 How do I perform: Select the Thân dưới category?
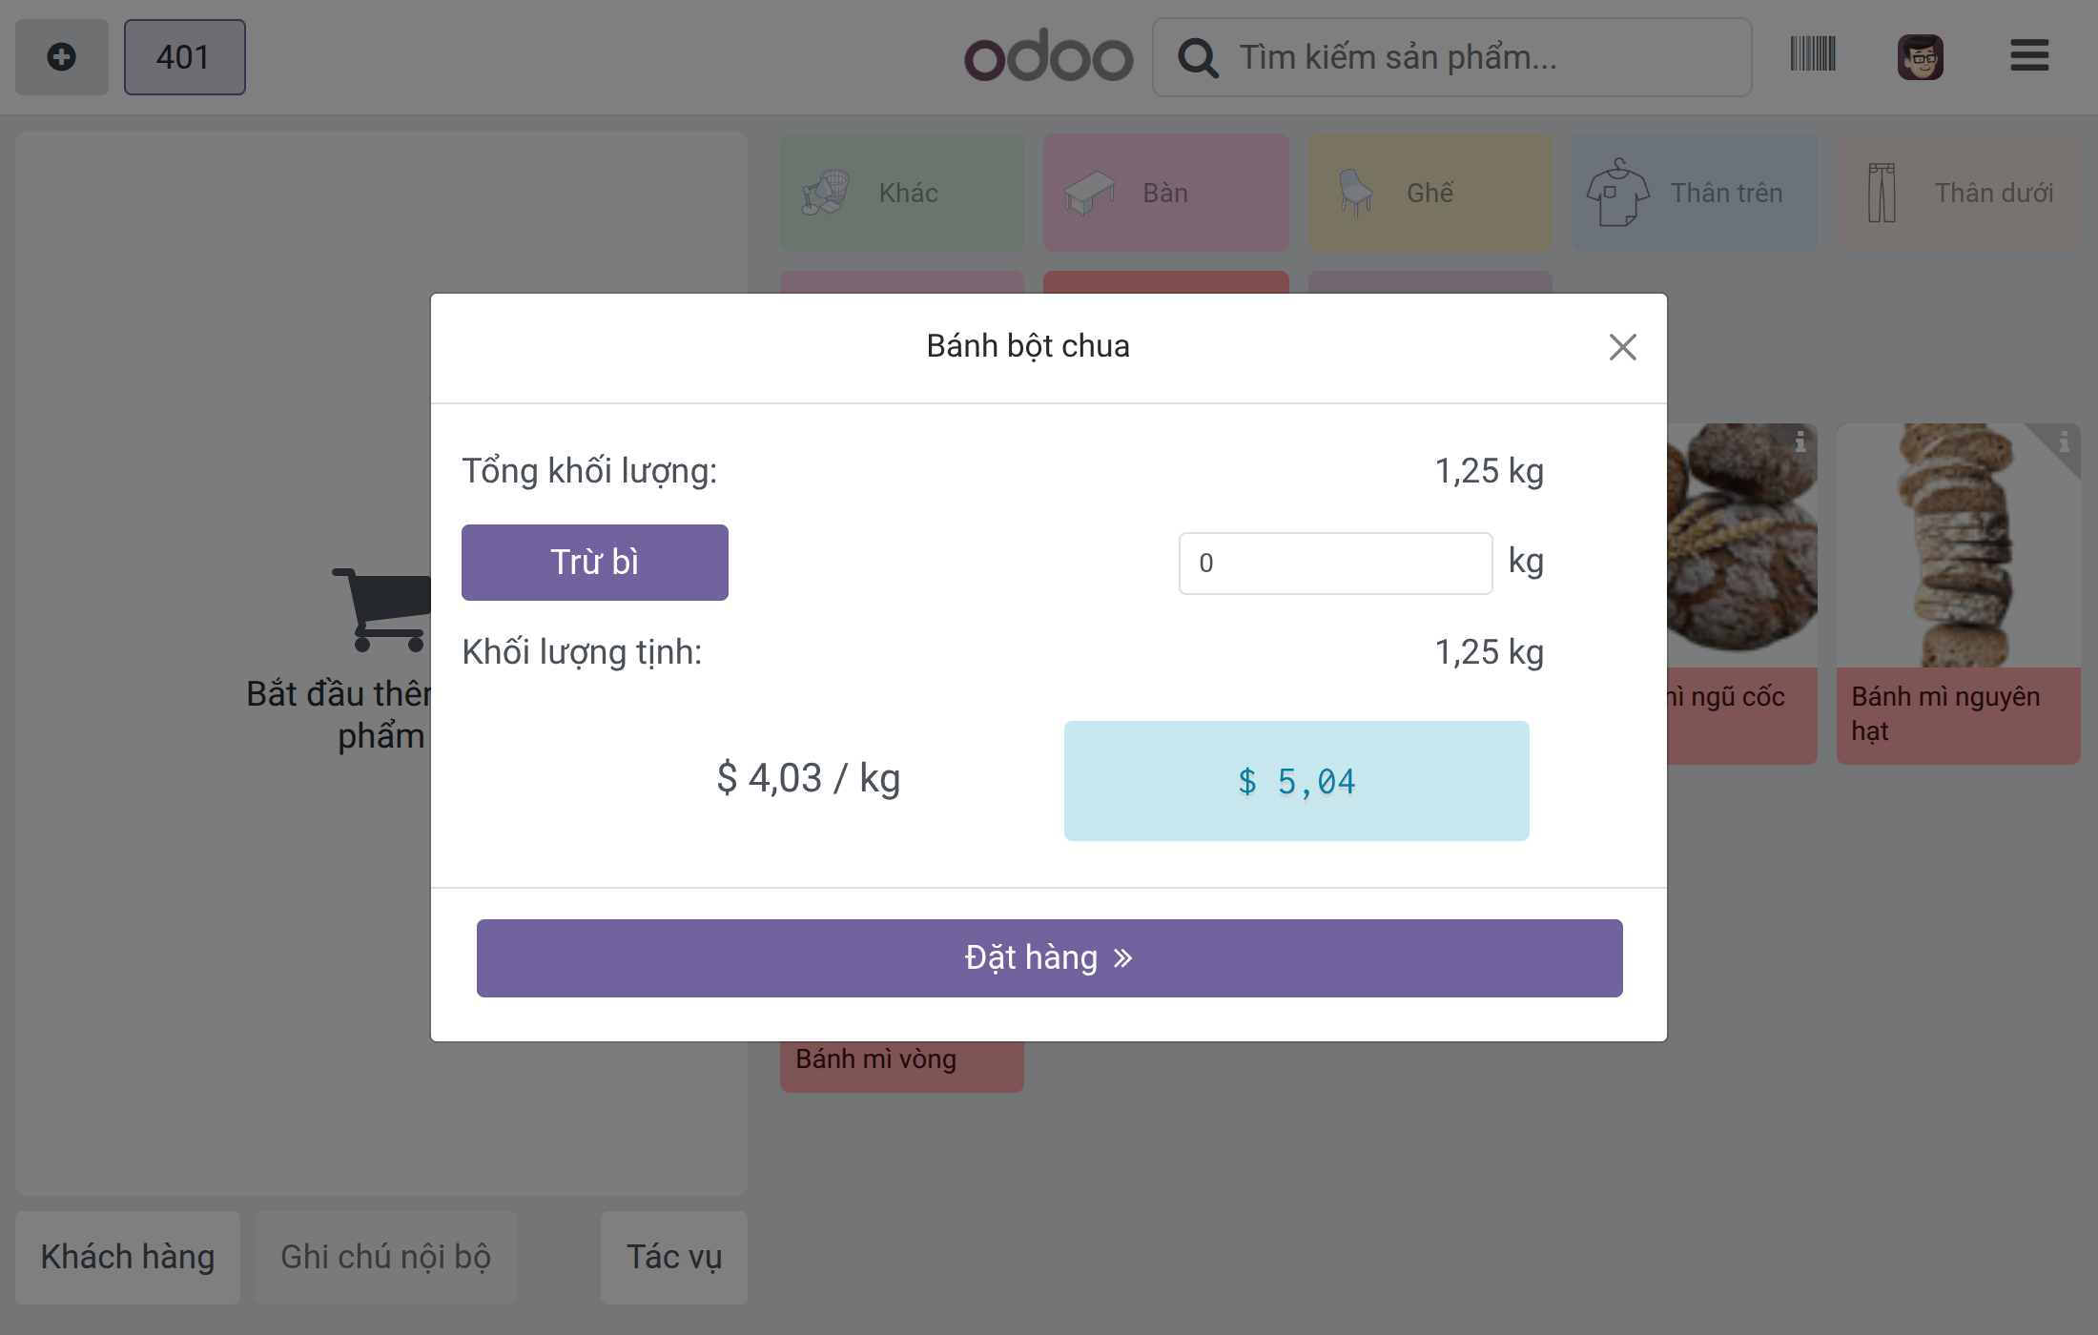(x=1958, y=193)
